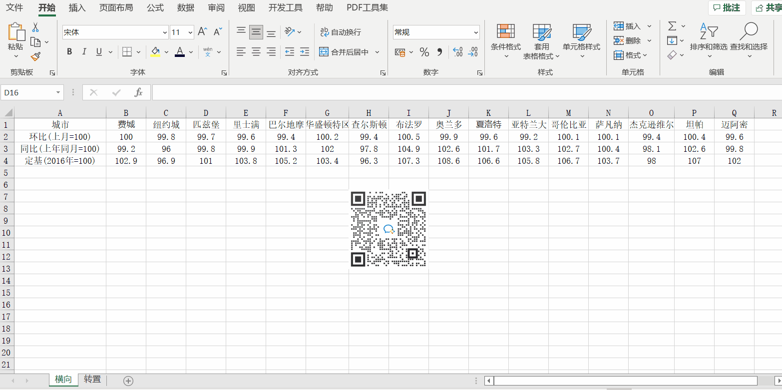782x390 pixels.
Task: Click the 批注 comments button
Action: pos(727,8)
